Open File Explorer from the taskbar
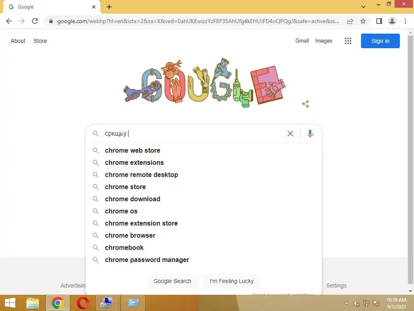Screen dimensions: 414x311 (x=33, y=303)
